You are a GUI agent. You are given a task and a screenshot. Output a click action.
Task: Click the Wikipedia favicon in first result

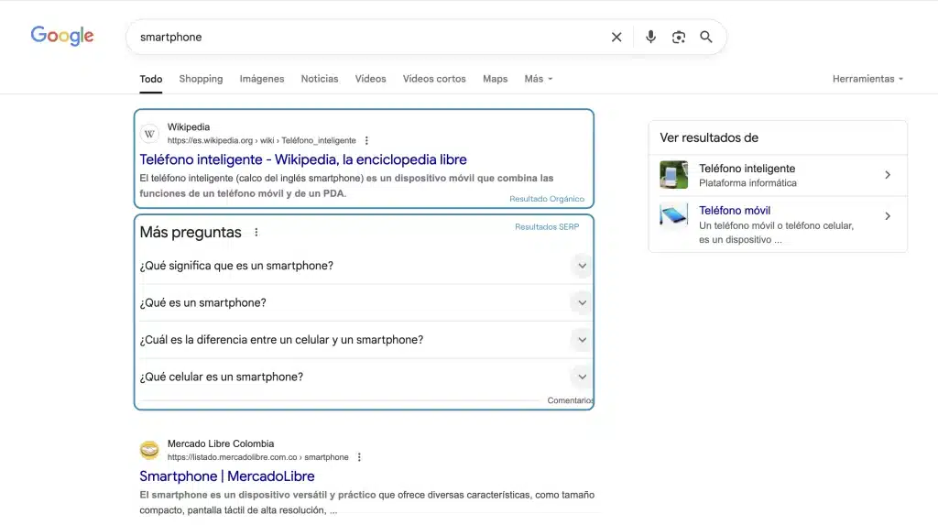[149, 134]
